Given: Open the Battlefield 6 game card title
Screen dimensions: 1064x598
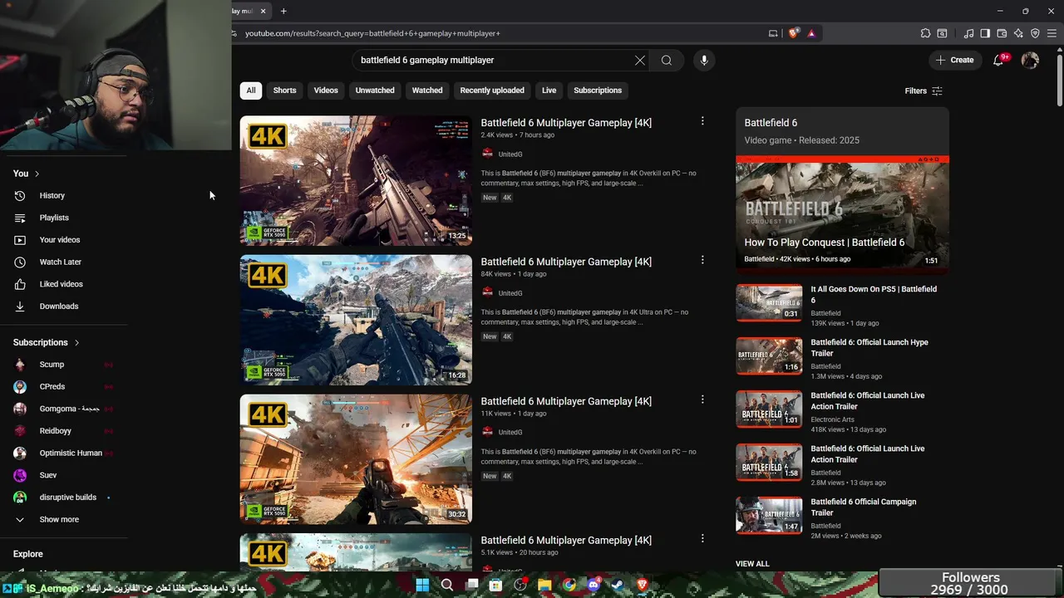Looking at the screenshot, I should point(771,123).
